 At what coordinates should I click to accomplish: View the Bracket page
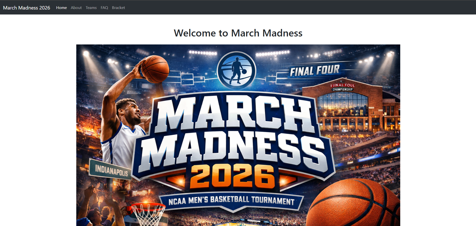tap(118, 8)
